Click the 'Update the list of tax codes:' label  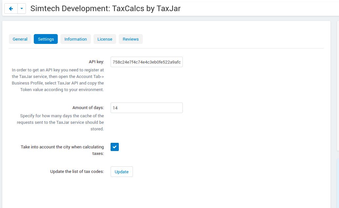(77, 172)
